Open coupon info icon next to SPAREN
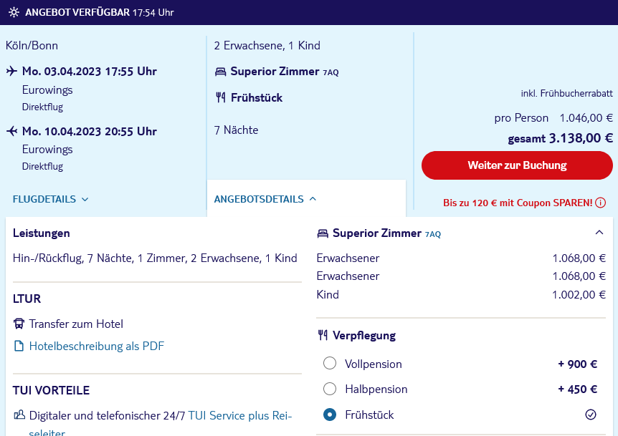 click(x=601, y=203)
